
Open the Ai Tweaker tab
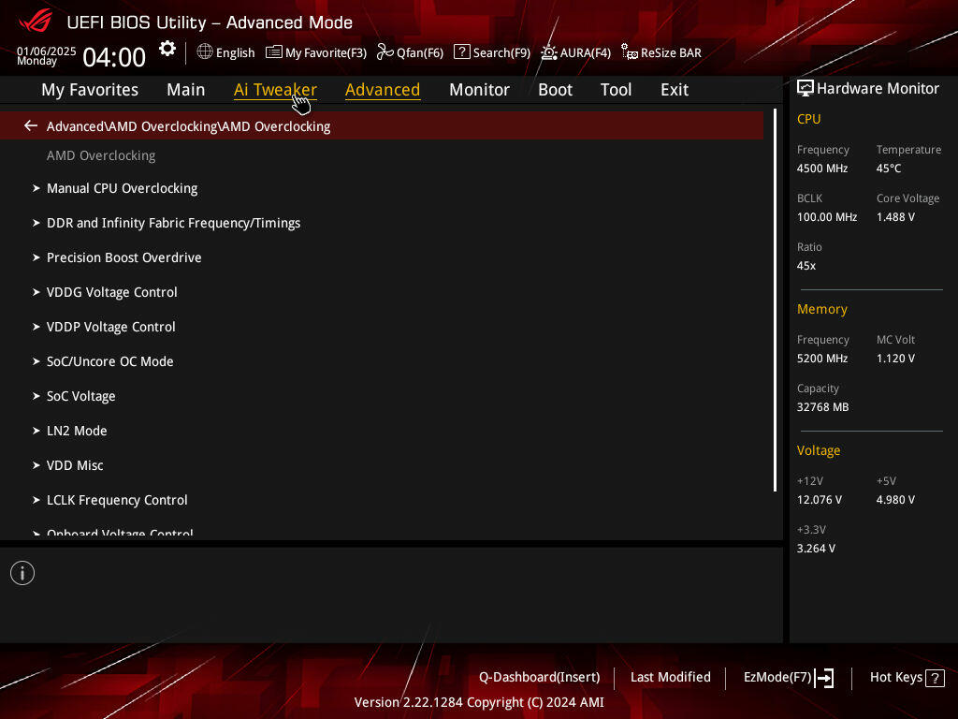coord(275,90)
